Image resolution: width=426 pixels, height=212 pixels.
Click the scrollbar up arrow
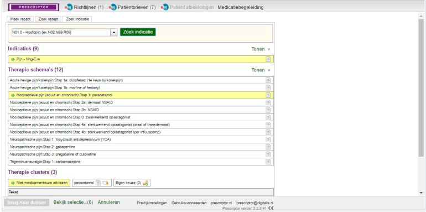(421, 15)
